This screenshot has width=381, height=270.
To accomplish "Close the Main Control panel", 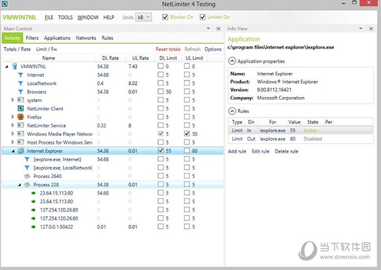I will (218, 29).
